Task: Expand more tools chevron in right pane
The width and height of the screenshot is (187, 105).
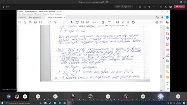Action: pyautogui.click(x=167, y=85)
